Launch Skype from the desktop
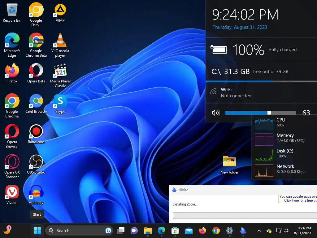 (x=60, y=104)
